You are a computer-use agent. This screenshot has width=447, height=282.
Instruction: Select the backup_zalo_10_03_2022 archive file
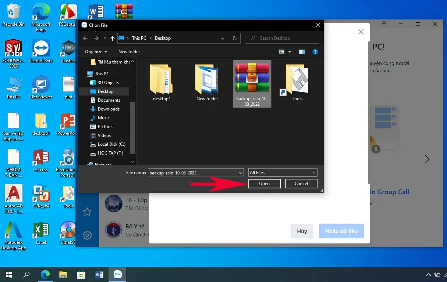252,84
